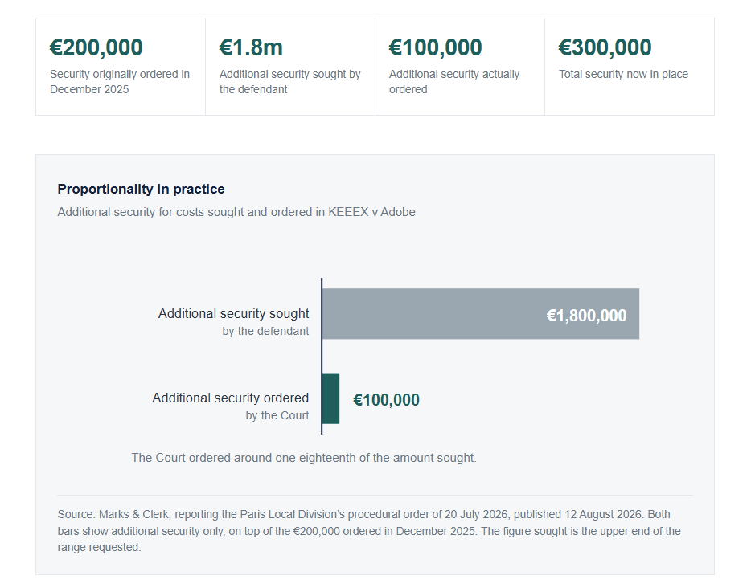Click the 'one eighteenth' chart note sentence
The width and height of the screenshot is (751, 588).
[304, 458]
